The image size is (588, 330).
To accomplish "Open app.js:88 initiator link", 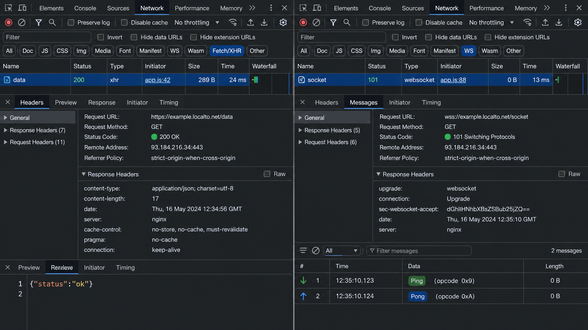I will tap(453, 80).
